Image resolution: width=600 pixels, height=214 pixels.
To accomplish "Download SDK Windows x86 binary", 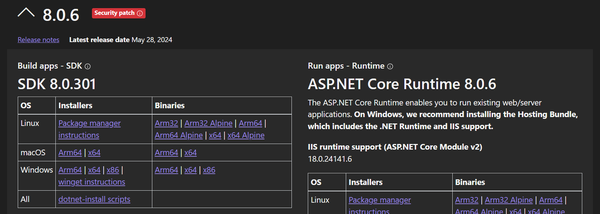I will pos(209,170).
